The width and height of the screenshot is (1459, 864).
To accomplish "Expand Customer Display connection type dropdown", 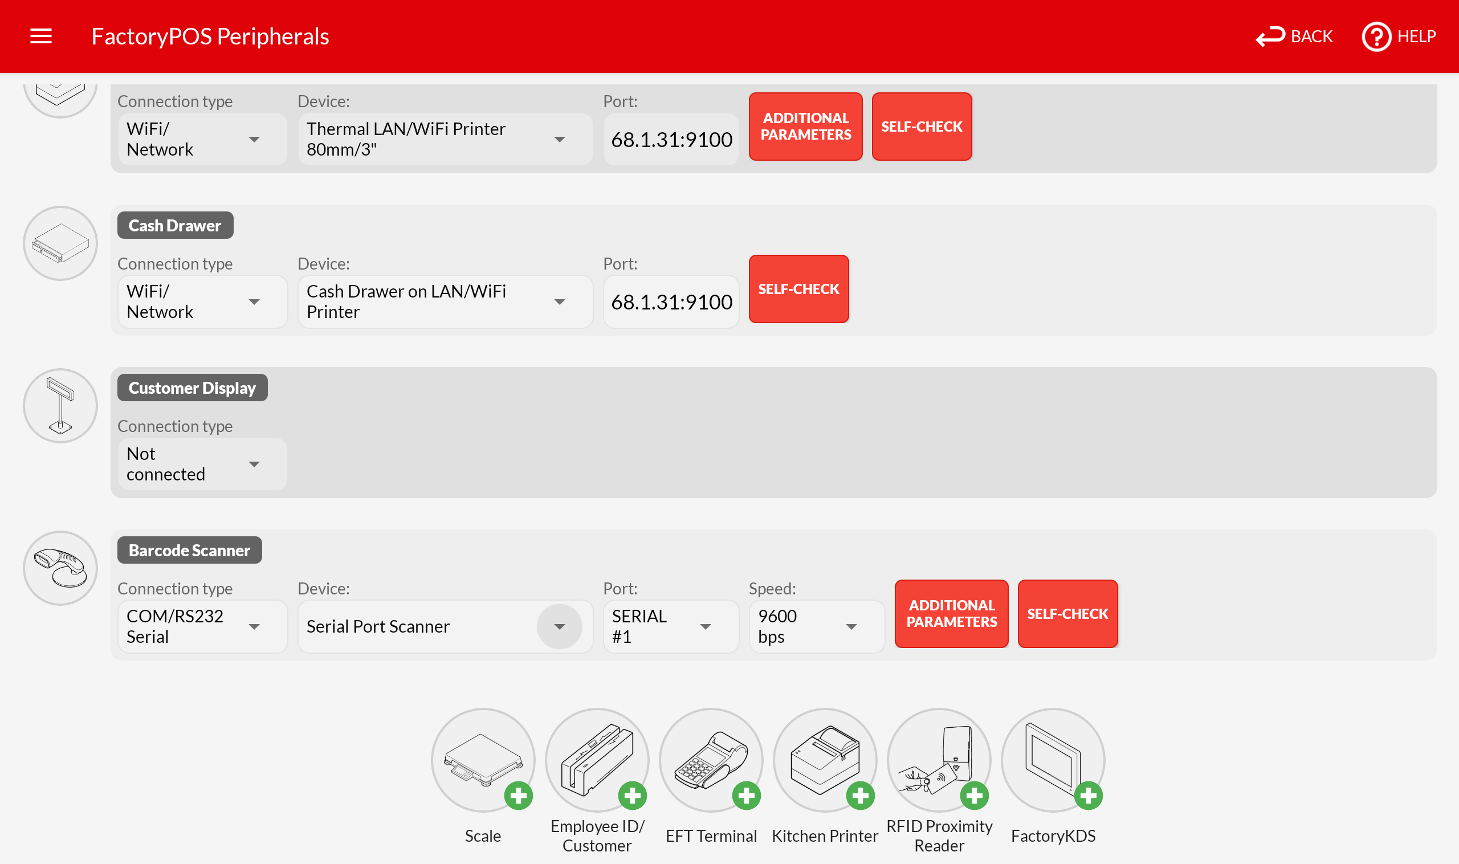I will pyautogui.click(x=202, y=464).
